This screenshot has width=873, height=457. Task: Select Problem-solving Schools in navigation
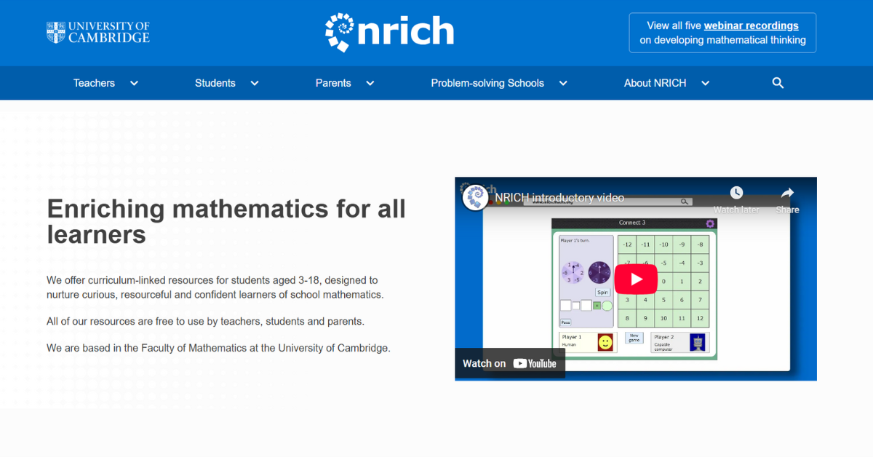click(487, 83)
